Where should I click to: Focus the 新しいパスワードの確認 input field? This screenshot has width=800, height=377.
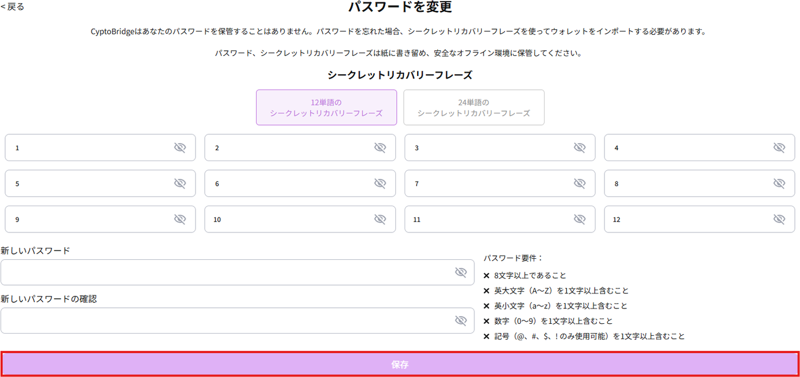tap(237, 320)
